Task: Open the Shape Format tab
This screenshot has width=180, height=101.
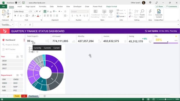Action: (111, 6)
